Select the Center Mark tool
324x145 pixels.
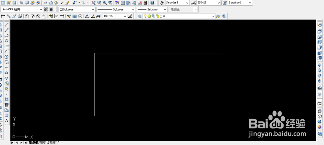pyautogui.click(x=80, y=16)
